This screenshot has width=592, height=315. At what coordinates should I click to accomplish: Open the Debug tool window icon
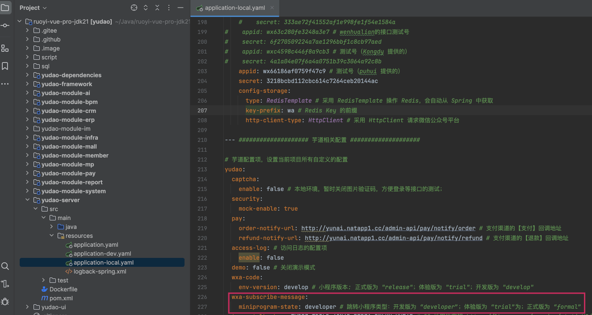[5, 302]
